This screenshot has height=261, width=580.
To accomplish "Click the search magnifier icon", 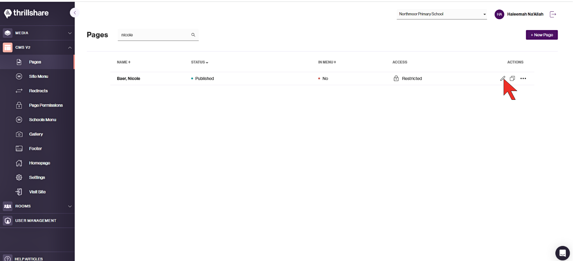I will [193, 35].
